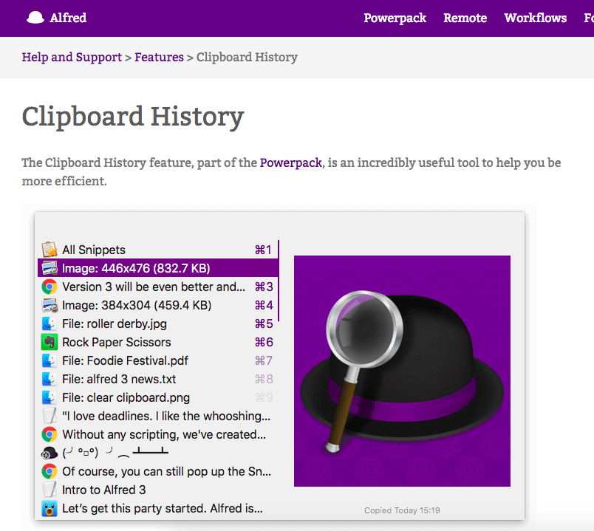Click the Clipboard History breadcrumb text
The width and height of the screenshot is (594, 531).
247,57
